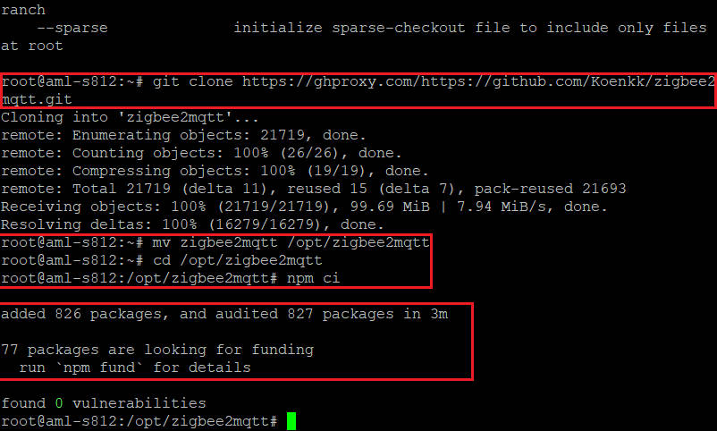Click the green terminal cursor block

[291, 421]
